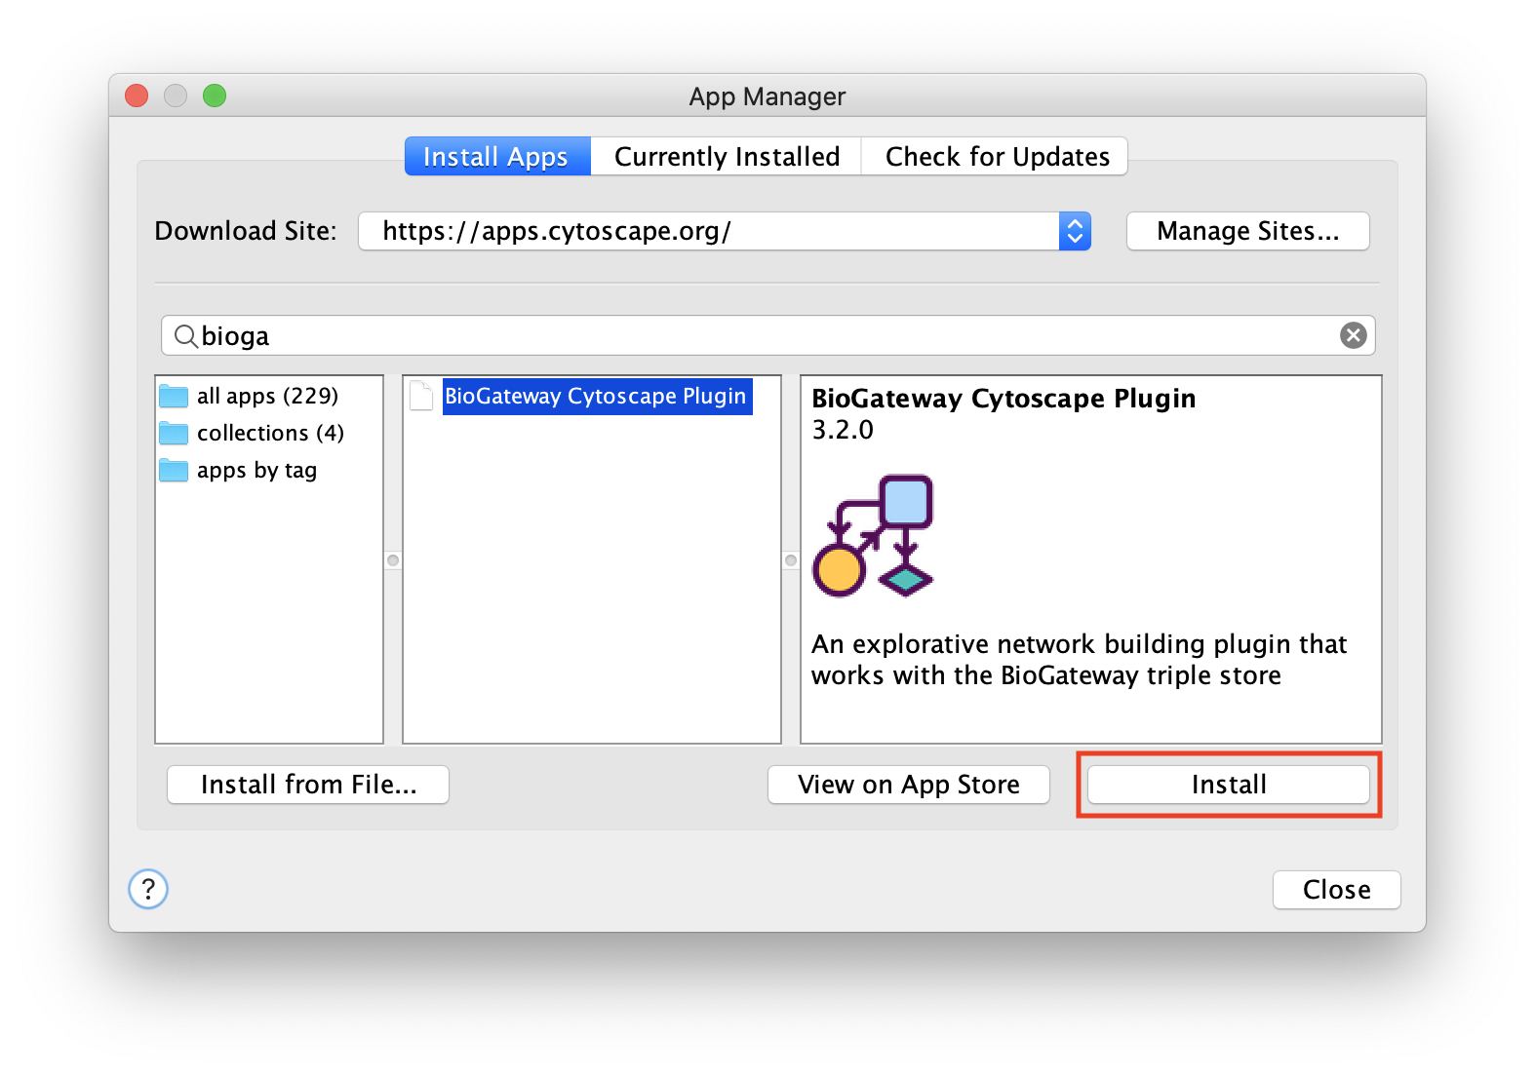Viewport: 1535px width, 1076px height.
Task: Click the magnifier icon in the search box
Action: pyautogui.click(x=185, y=336)
